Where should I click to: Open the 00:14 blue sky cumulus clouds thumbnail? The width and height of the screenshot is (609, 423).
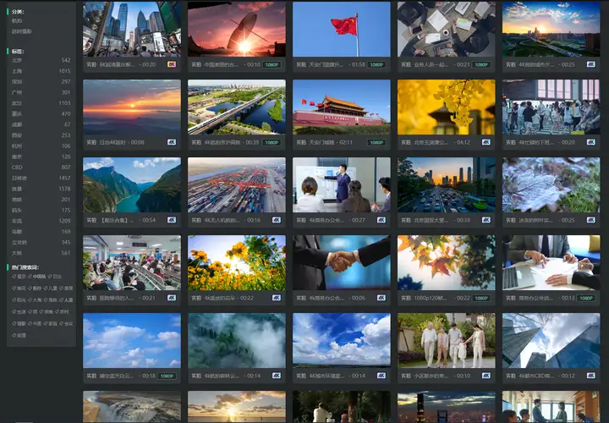(x=342, y=340)
